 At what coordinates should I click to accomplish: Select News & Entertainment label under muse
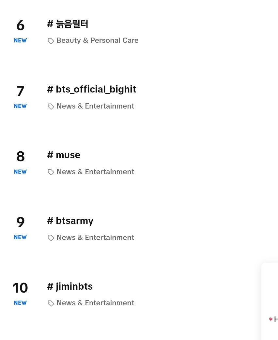[x=95, y=172]
